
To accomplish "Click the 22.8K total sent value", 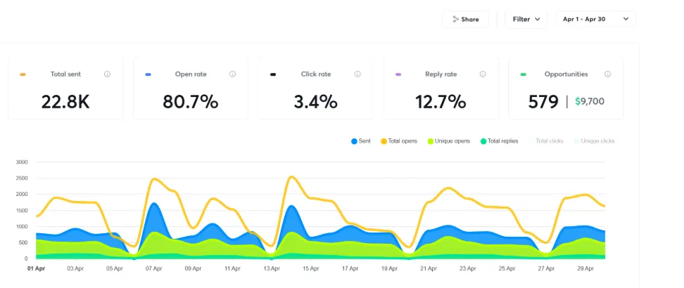I will [x=65, y=102].
